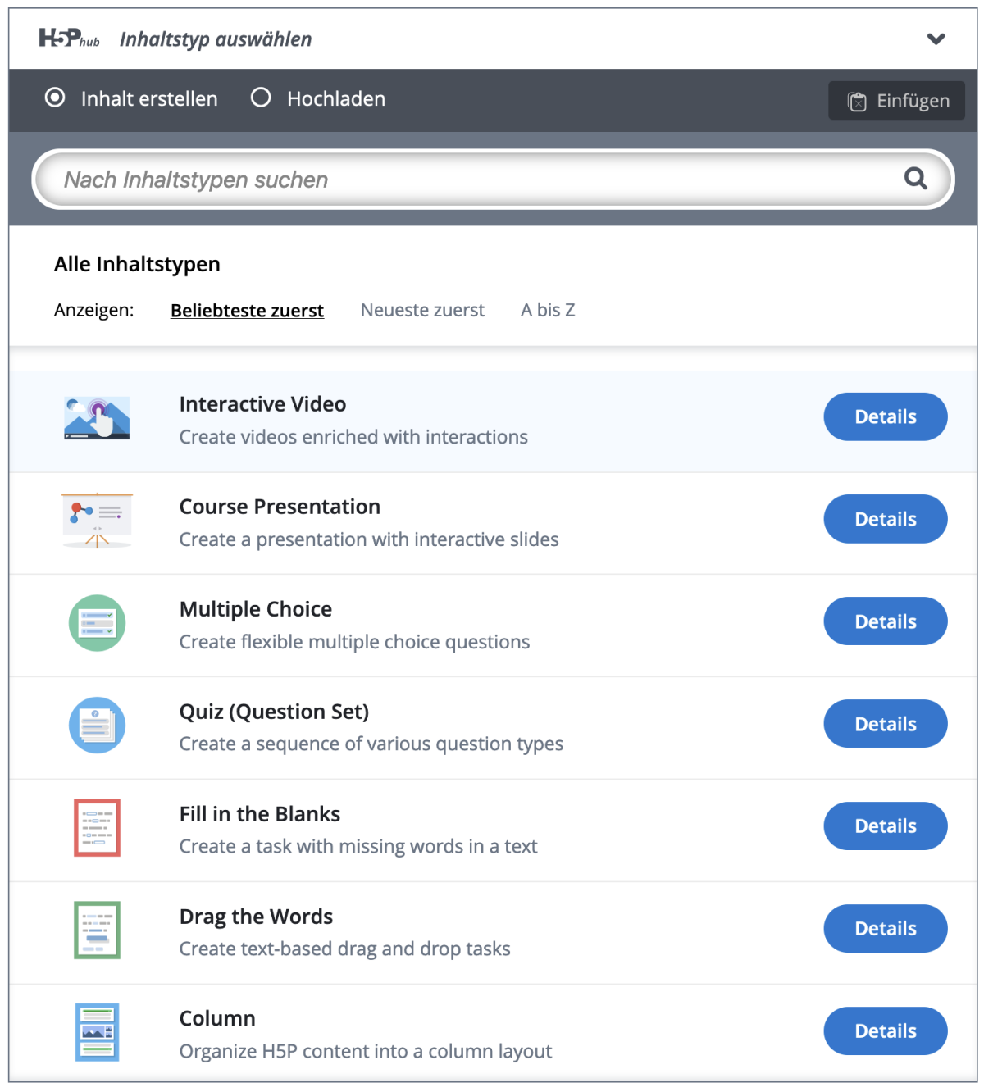This screenshot has width=984, height=1092.
Task: Click the Column layout icon
Action: [97, 1032]
